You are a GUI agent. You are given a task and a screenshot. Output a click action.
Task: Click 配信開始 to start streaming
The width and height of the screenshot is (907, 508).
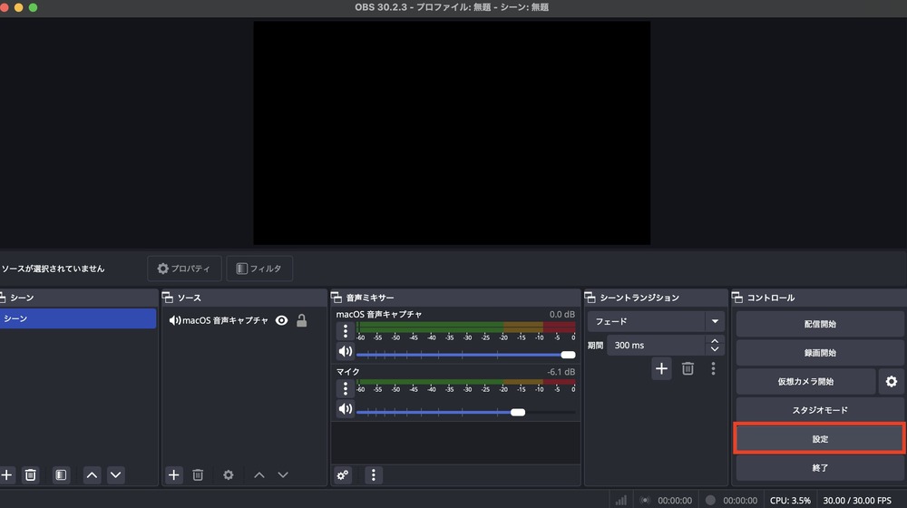pos(820,324)
